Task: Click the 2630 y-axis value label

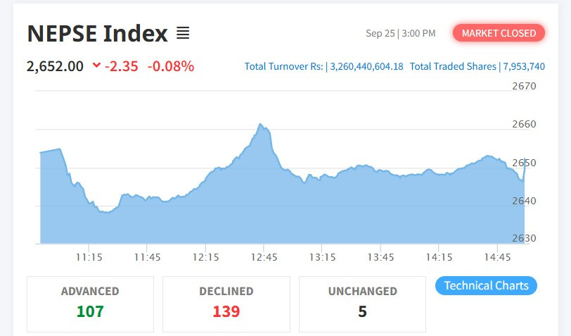Action: coord(525,238)
